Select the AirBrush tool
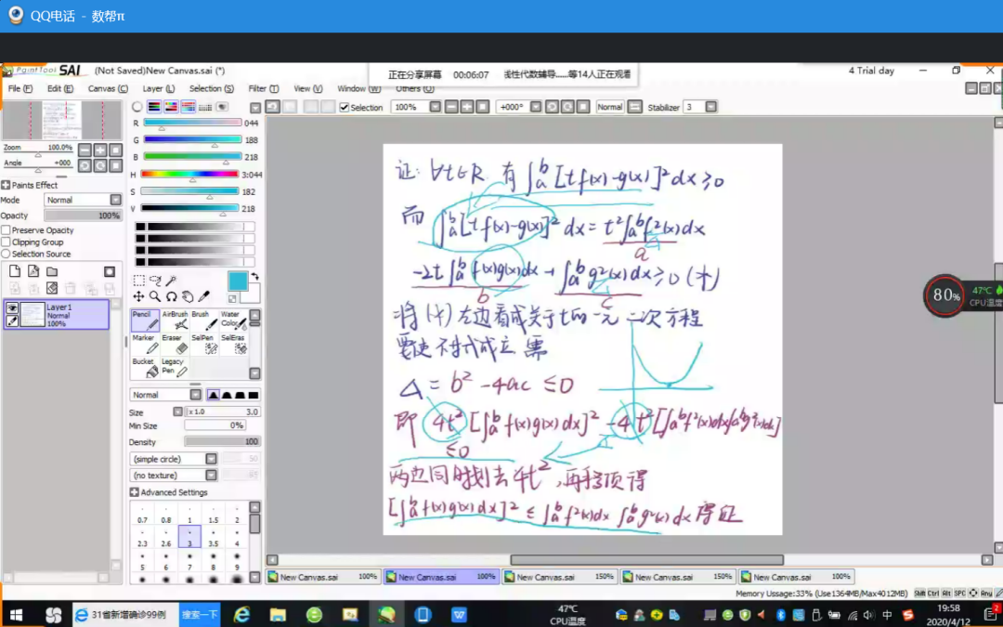 [x=175, y=320]
